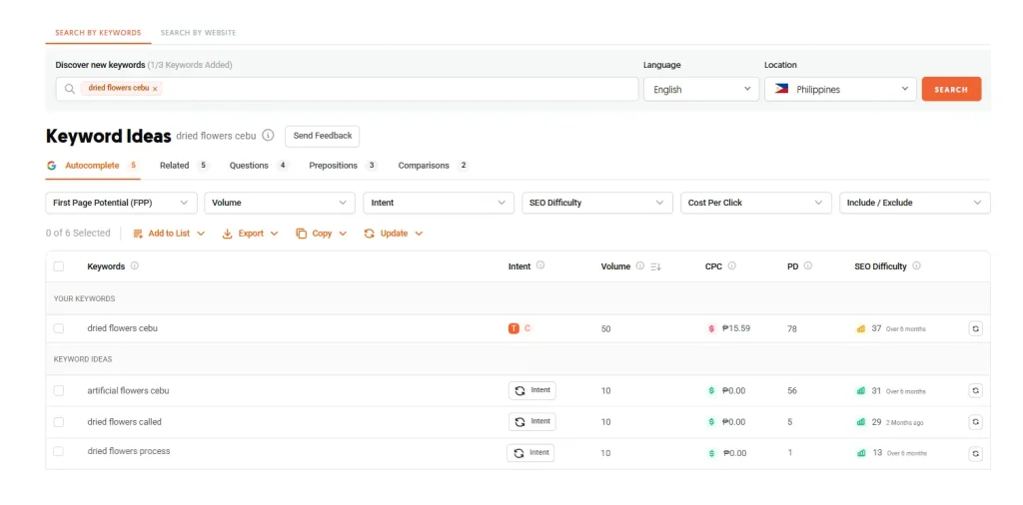Select the Questions tab
Screen dimensions: 1023x505
pos(259,166)
